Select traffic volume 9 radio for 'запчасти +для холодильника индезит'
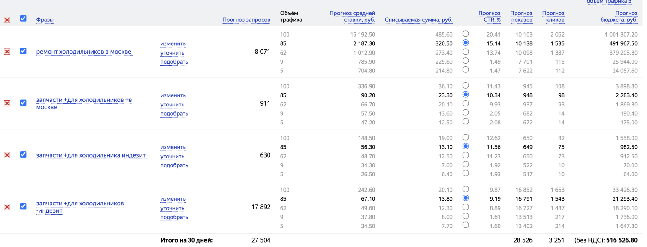The width and height of the screenshot is (647, 247). pyautogui.click(x=465, y=164)
